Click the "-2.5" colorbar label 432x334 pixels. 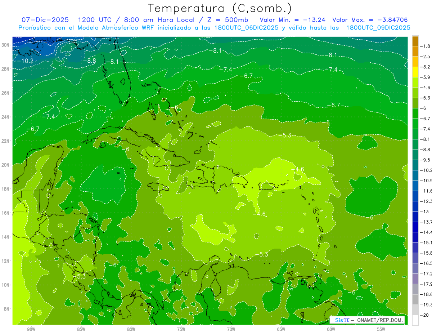click(x=426, y=57)
